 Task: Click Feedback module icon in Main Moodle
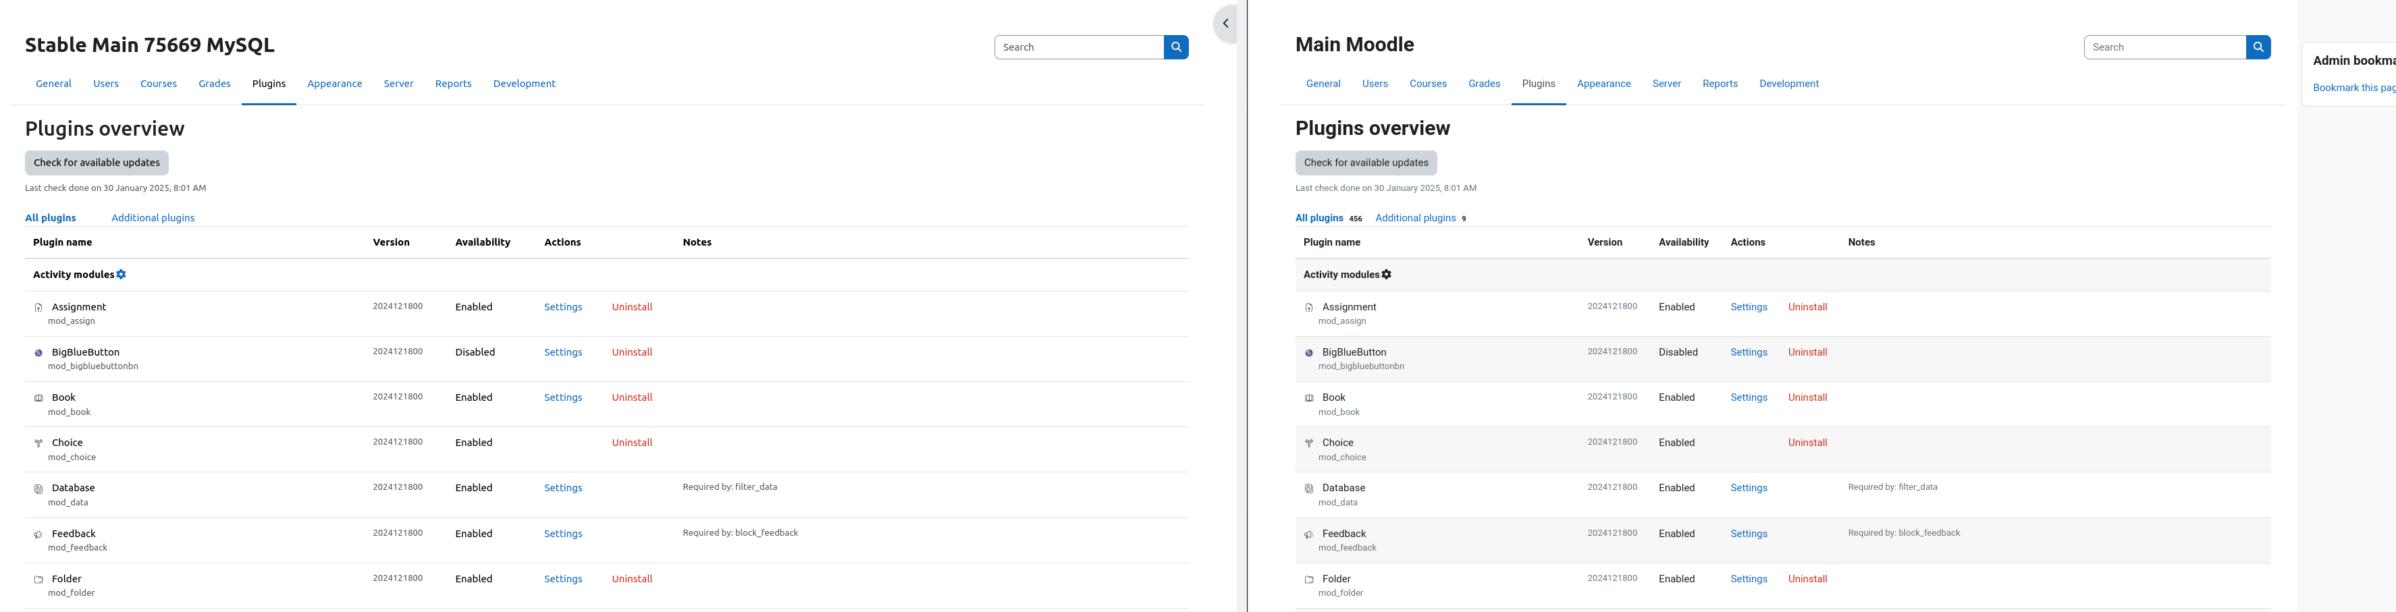pos(1308,535)
